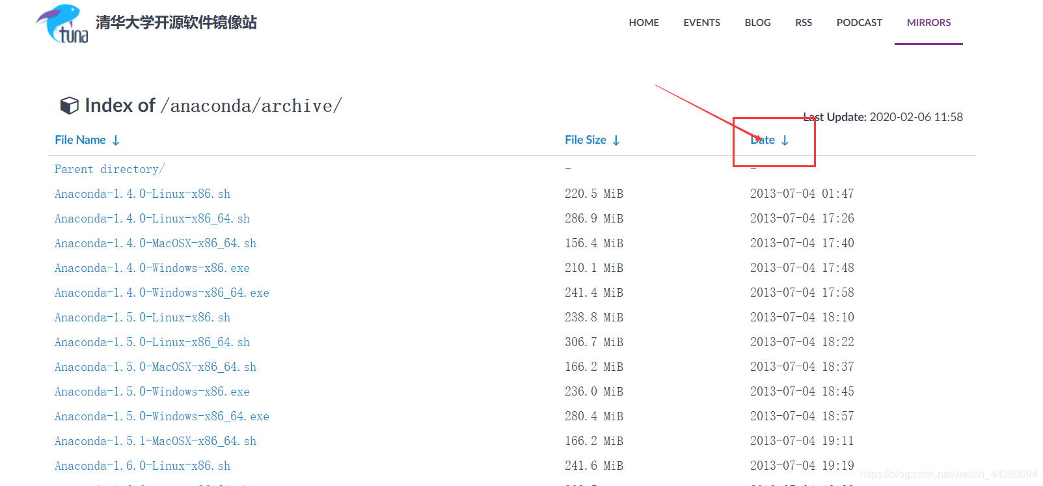Click the 241.6 MiB size cell
1043x486 pixels.
[x=594, y=466]
